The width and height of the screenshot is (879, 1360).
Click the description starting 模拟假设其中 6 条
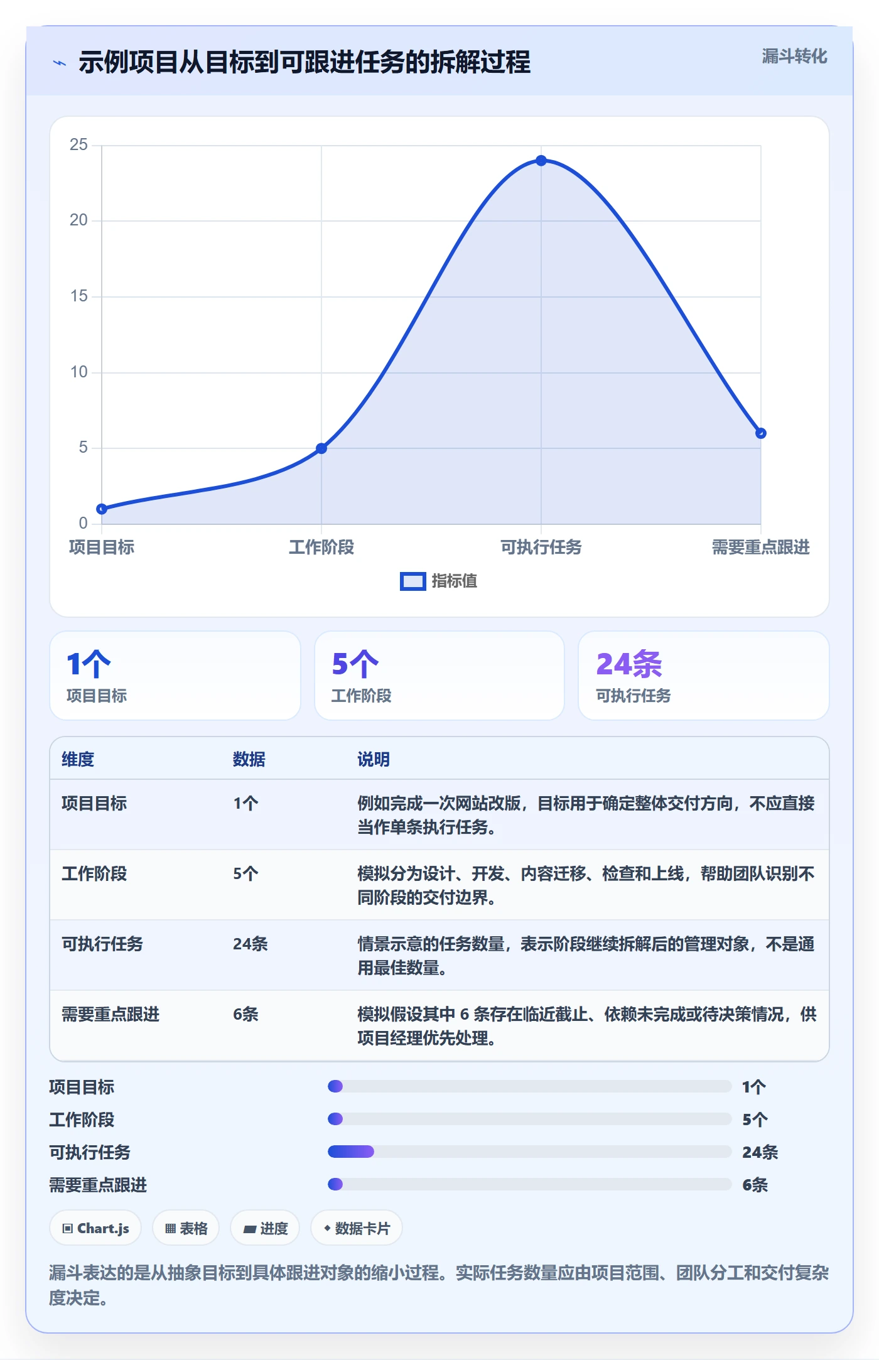click(587, 1026)
